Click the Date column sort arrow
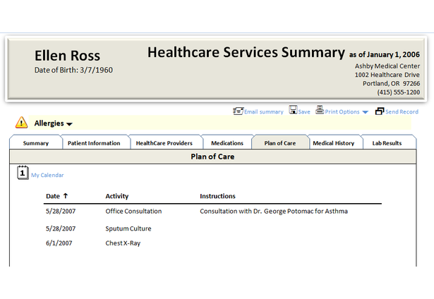Viewport: 434px width, 299px height. click(66, 196)
